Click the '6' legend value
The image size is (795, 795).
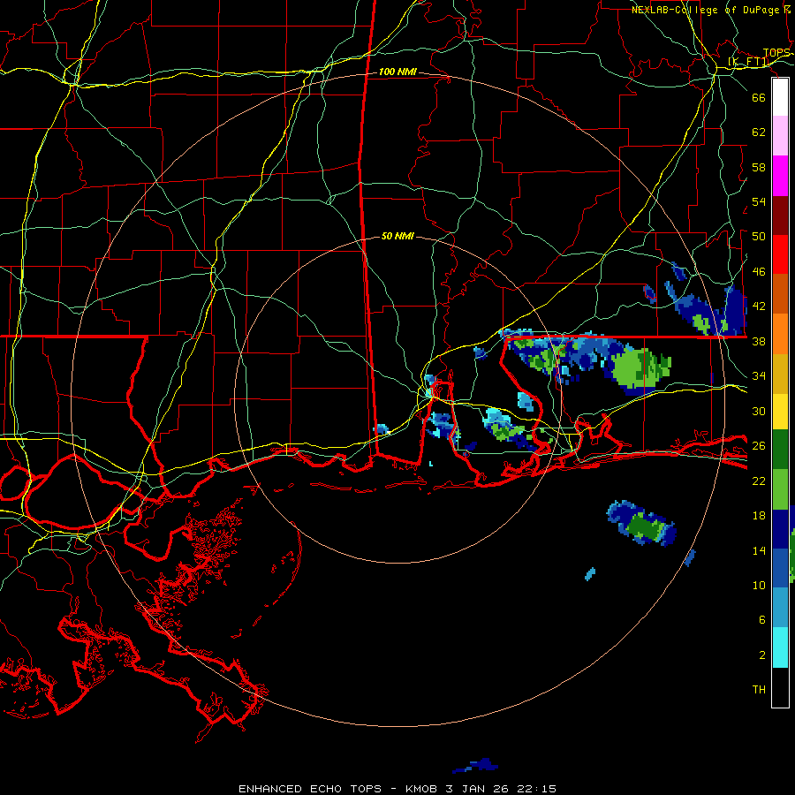pos(761,620)
